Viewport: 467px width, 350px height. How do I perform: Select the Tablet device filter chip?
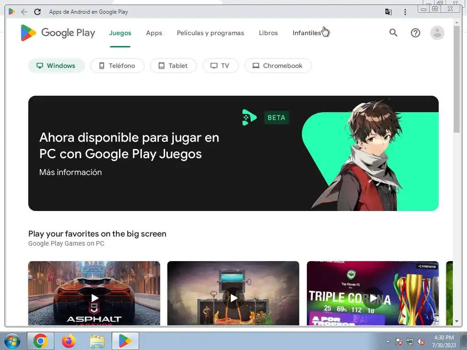tap(173, 66)
